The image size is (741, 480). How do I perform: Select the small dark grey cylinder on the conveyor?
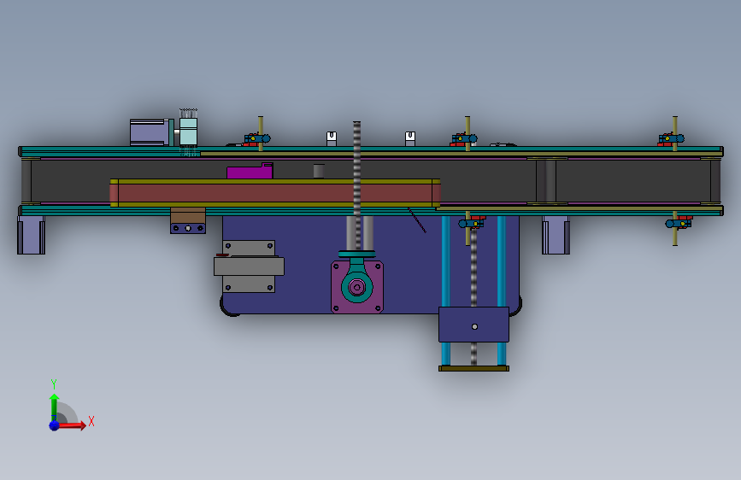click(319, 171)
